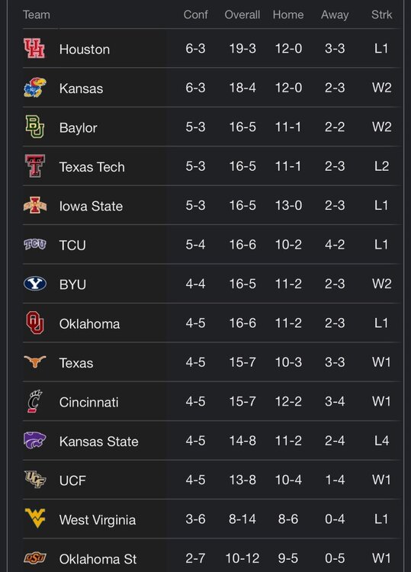This screenshot has height=572, width=411.
Task: Open the Texas Longhorns logo
Action: click(35, 362)
